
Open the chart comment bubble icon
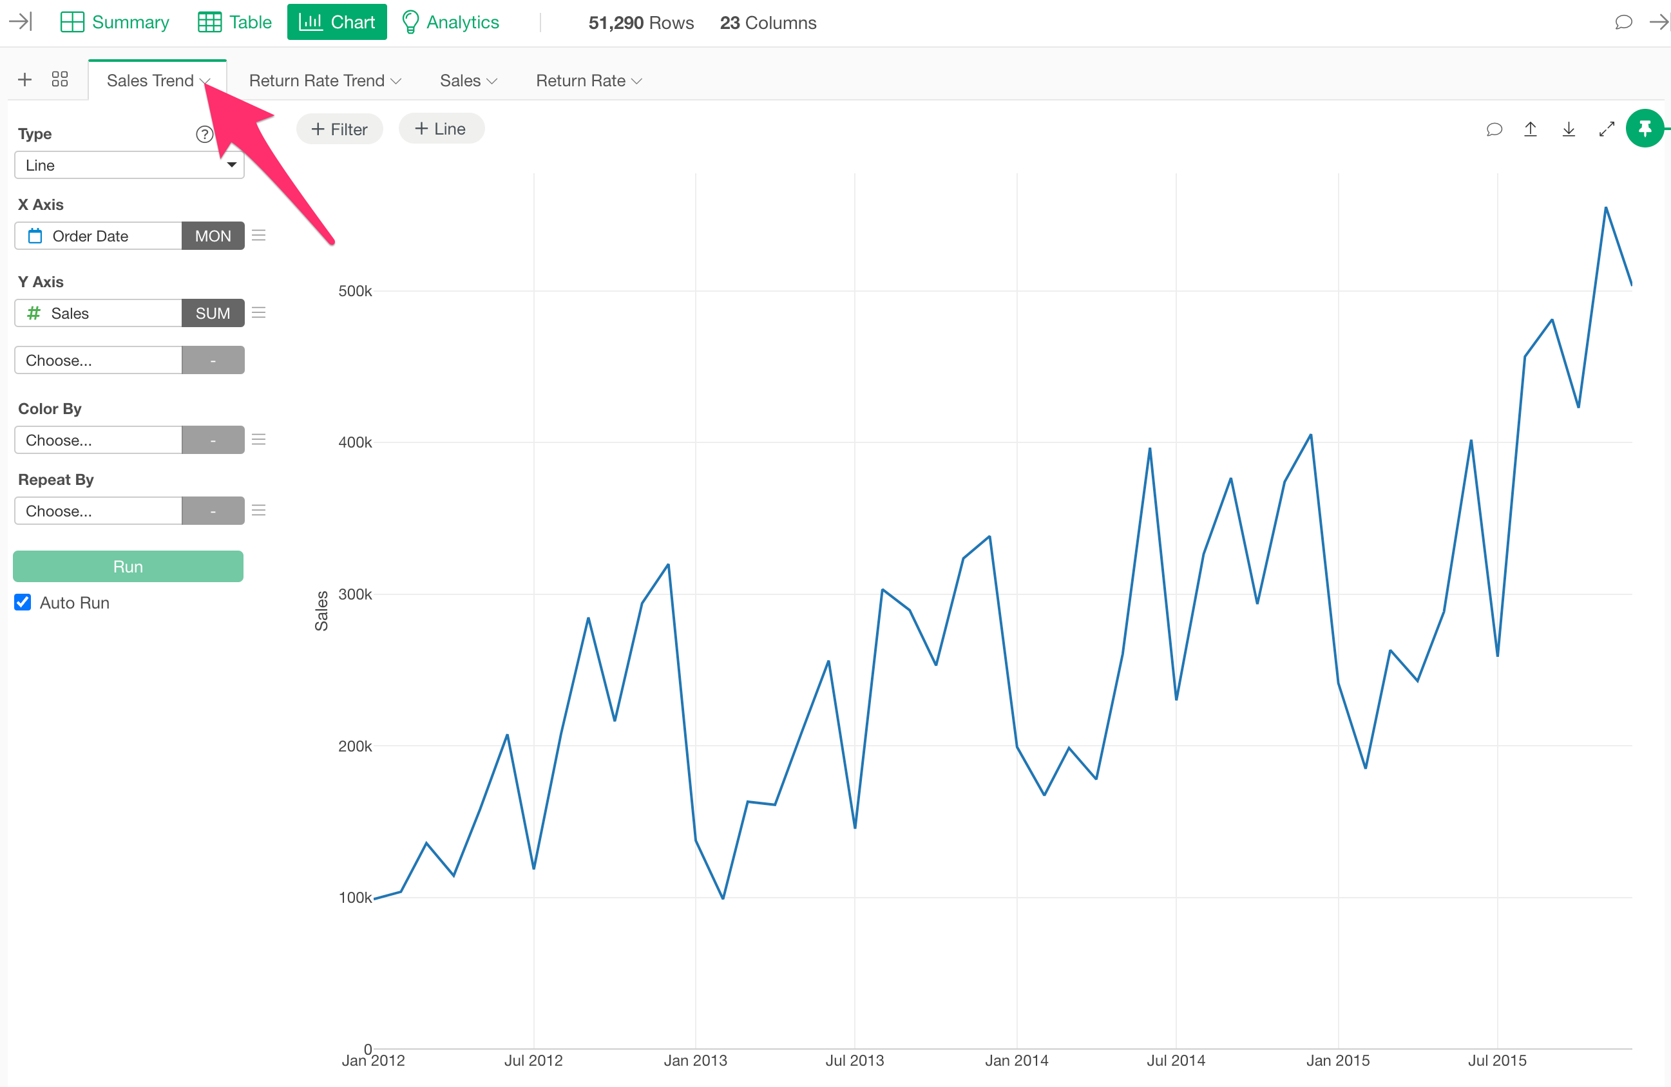click(1493, 129)
